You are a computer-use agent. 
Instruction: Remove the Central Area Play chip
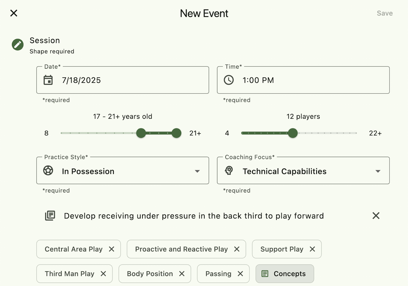[112, 249]
